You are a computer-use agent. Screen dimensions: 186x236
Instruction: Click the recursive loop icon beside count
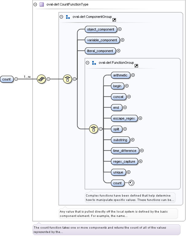tap(132, 183)
